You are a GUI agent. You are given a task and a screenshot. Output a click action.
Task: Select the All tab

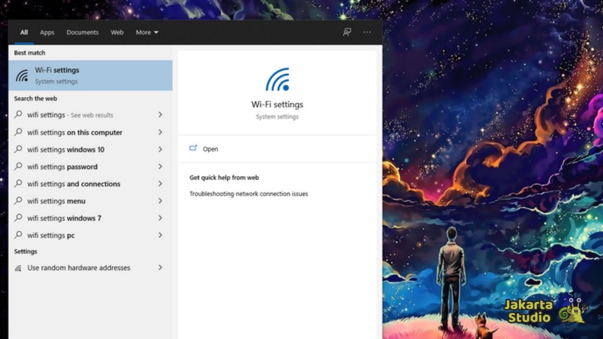tap(24, 32)
